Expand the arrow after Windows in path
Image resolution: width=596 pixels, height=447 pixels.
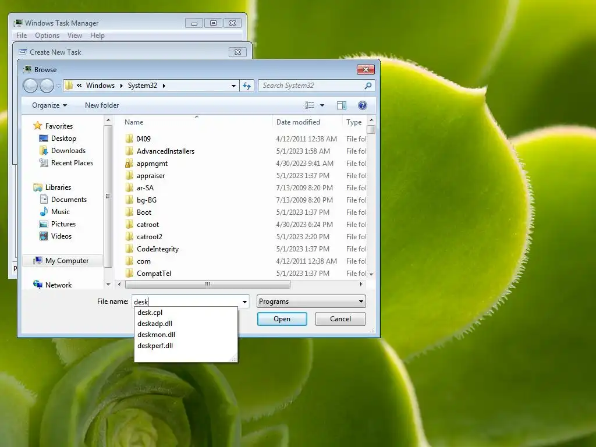tap(121, 86)
